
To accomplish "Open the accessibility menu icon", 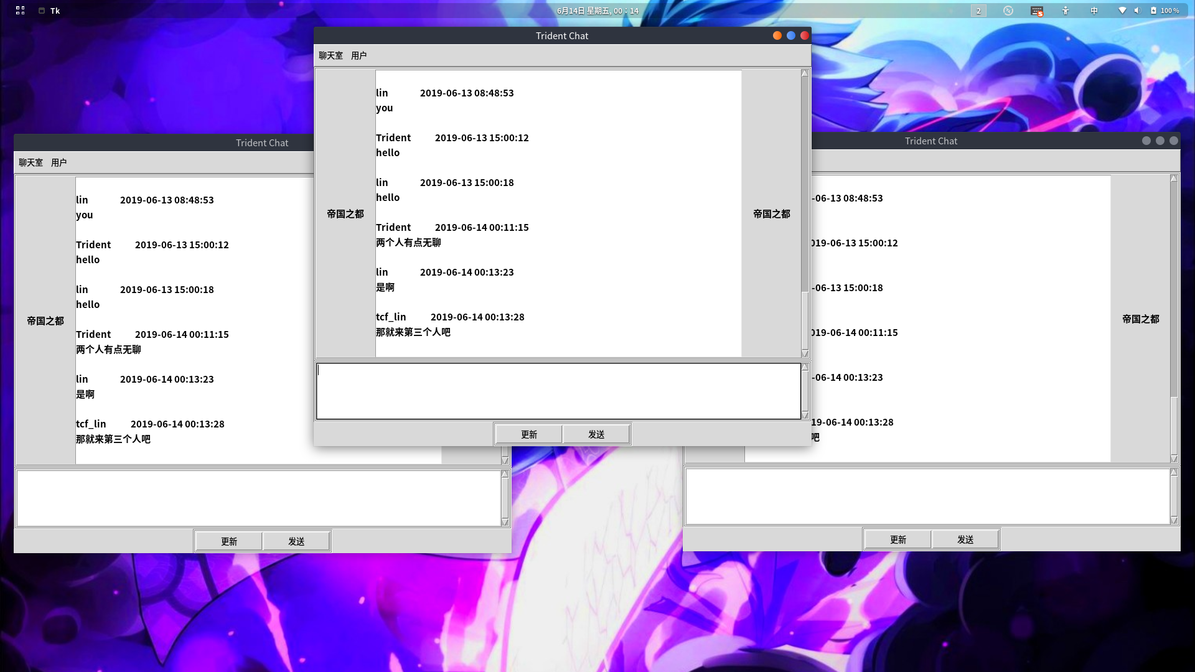I will tap(1066, 11).
